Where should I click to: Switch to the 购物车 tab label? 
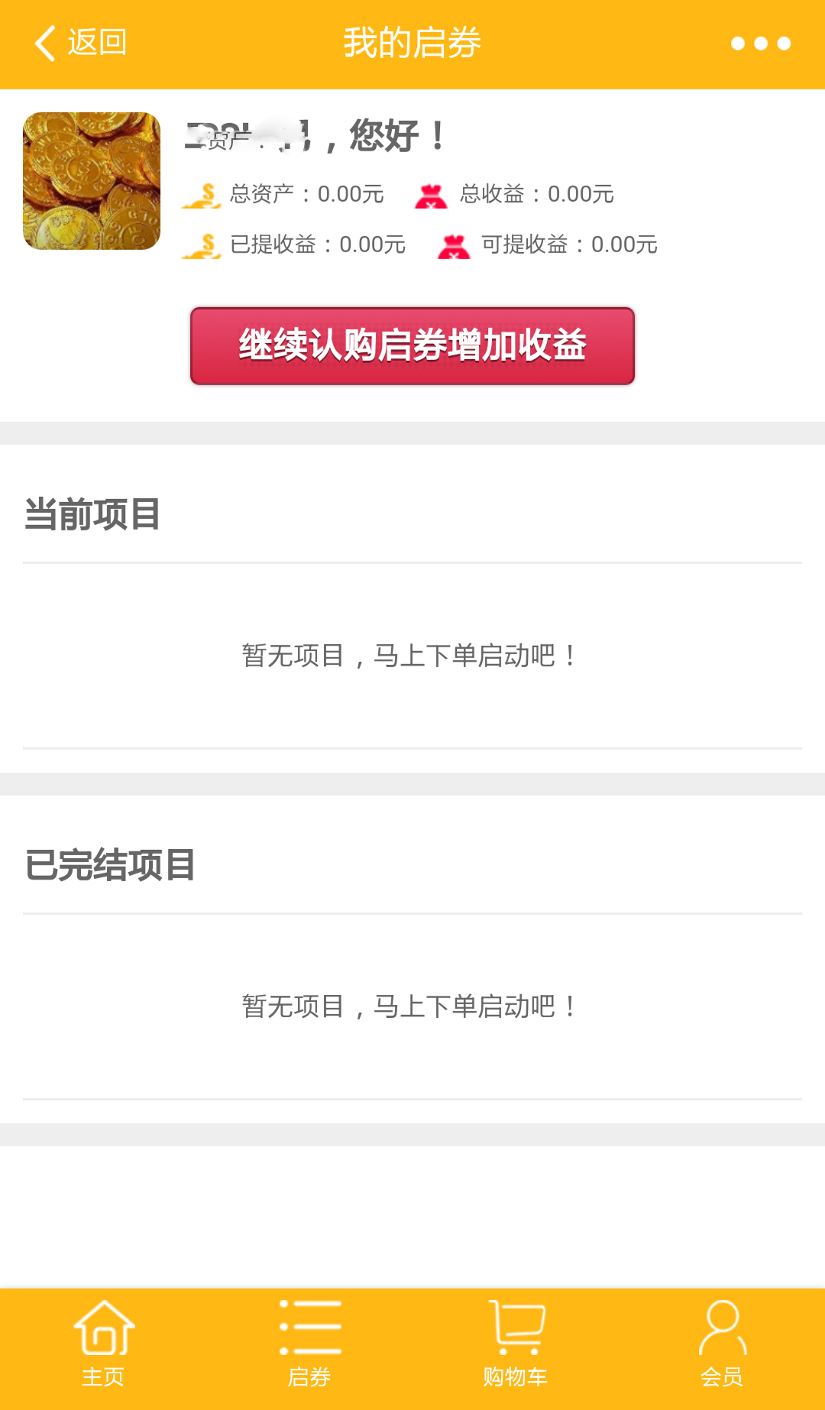pyautogui.click(x=516, y=1377)
